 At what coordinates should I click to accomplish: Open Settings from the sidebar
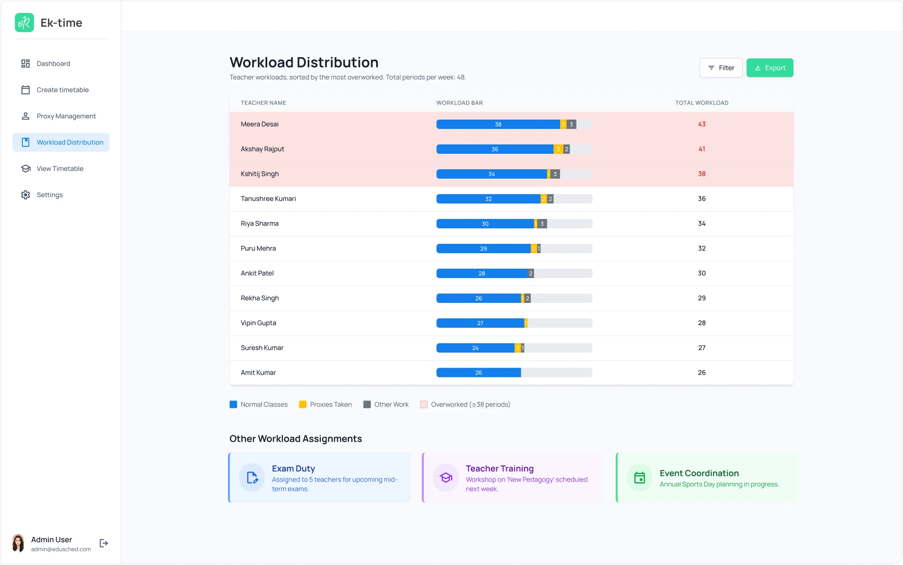[x=61, y=195]
